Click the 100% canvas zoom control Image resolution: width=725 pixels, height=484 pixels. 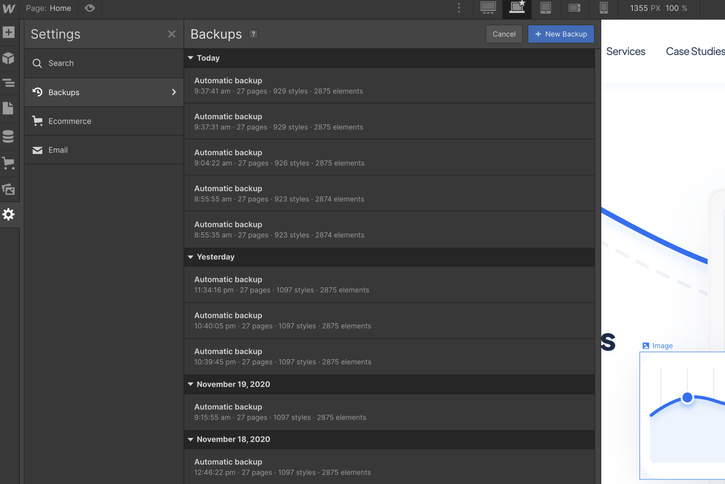point(676,8)
